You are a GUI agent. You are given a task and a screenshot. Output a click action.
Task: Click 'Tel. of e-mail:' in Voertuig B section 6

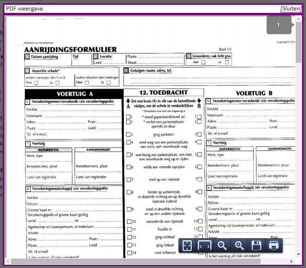coord(218,134)
